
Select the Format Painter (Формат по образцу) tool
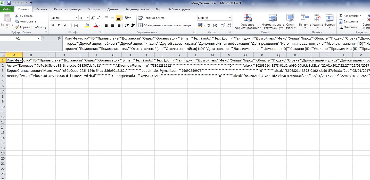(30, 27)
